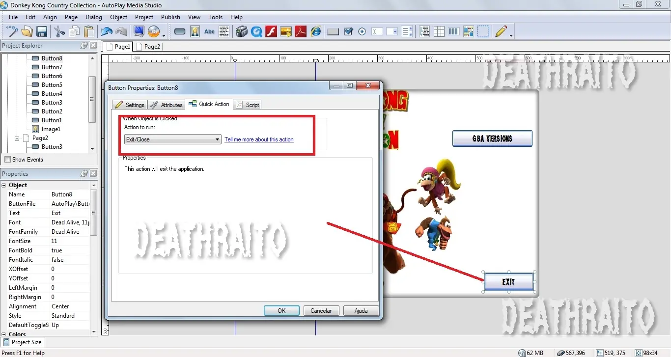
Task: Collapse the Page2 tree node
Action: [17, 138]
